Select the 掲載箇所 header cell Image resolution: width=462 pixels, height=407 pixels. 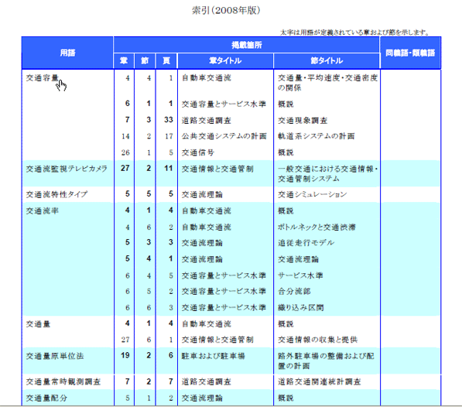click(x=247, y=45)
